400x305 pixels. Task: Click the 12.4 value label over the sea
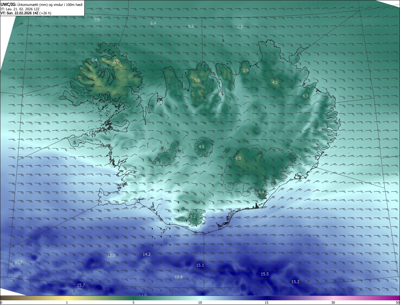178,277
